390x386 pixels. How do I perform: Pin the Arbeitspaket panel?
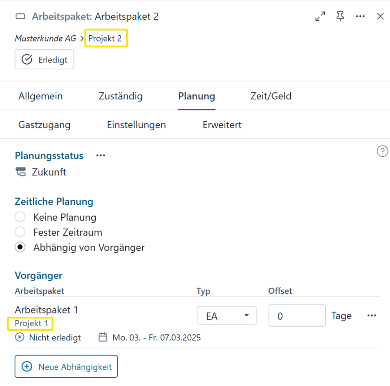(340, 16)
